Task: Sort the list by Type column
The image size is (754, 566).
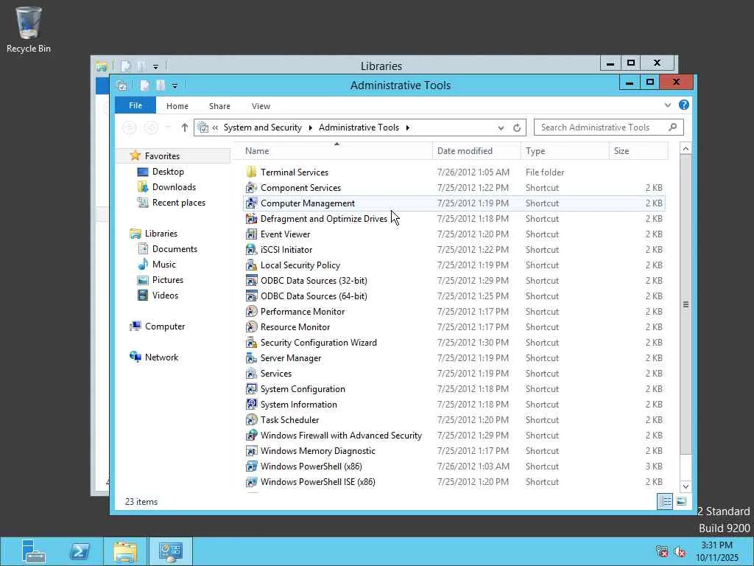Action: pyautogui.click(x=565, y=150)
